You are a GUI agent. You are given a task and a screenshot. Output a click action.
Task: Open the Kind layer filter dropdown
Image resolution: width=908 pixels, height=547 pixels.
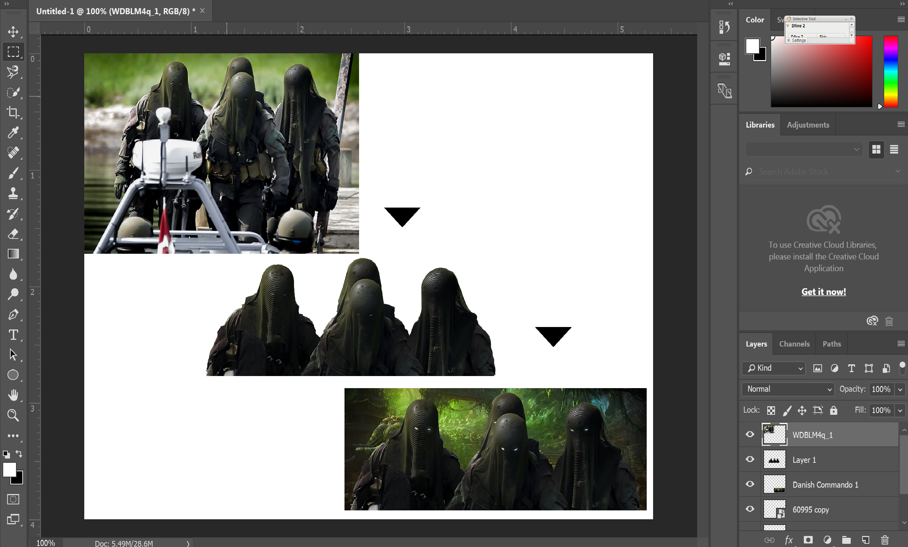[x=773, y=368]
